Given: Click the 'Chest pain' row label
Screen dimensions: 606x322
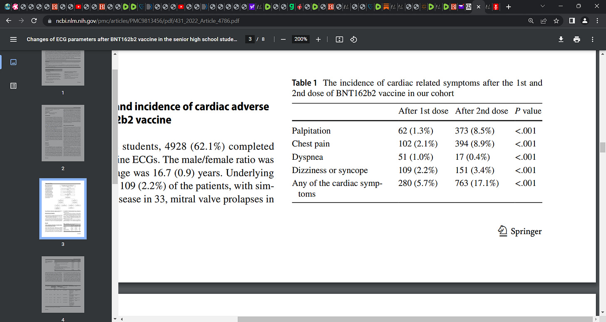Looking at the screenshot, I should point(311,144).
